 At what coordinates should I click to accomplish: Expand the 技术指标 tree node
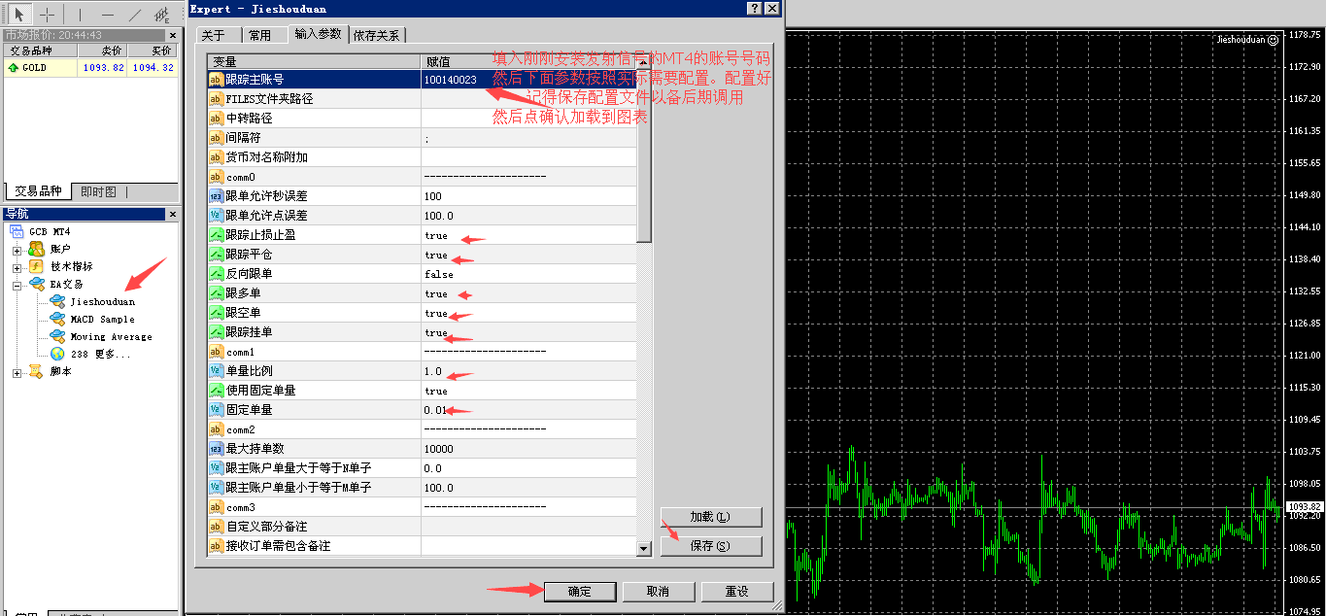click(x=17, y=267)
